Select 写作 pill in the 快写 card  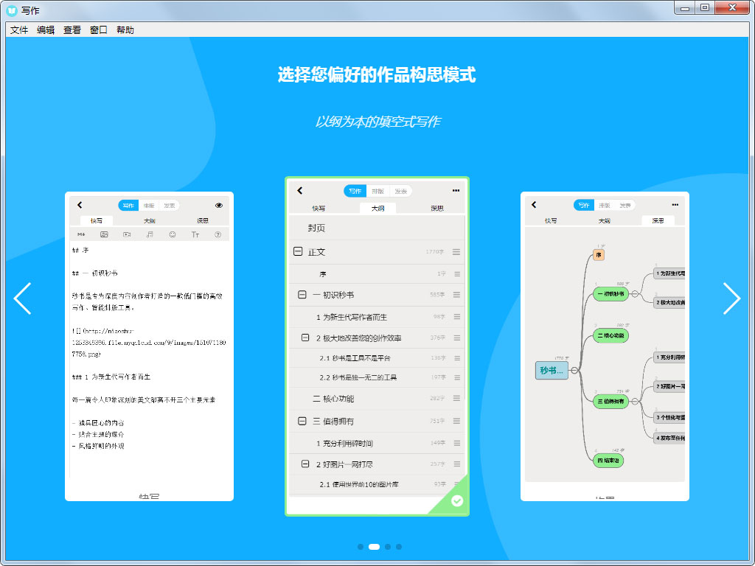point(128,206)
